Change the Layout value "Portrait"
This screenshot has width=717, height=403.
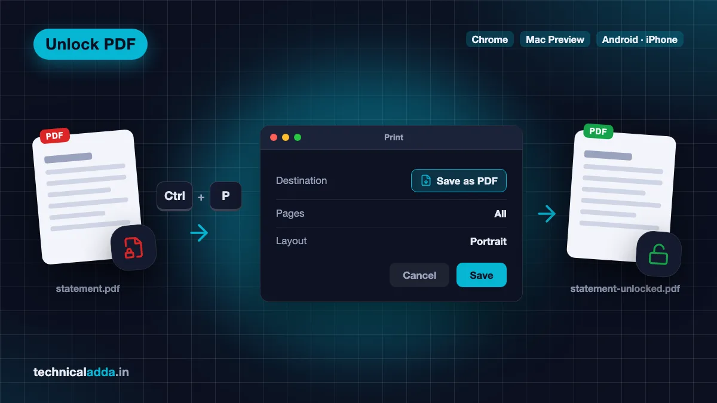point(488,241)
